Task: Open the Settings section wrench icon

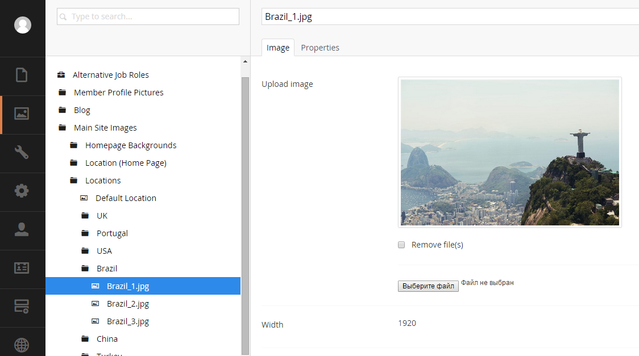Action: click(22, 152)
